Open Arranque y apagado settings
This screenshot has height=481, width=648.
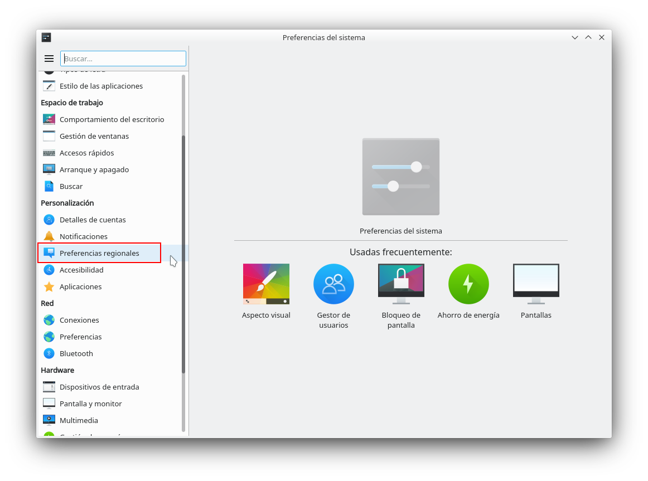pos(94,169)
